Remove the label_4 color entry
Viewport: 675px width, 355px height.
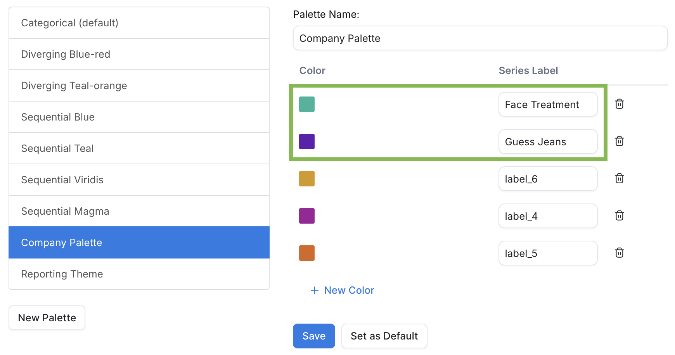coord(619,215)
